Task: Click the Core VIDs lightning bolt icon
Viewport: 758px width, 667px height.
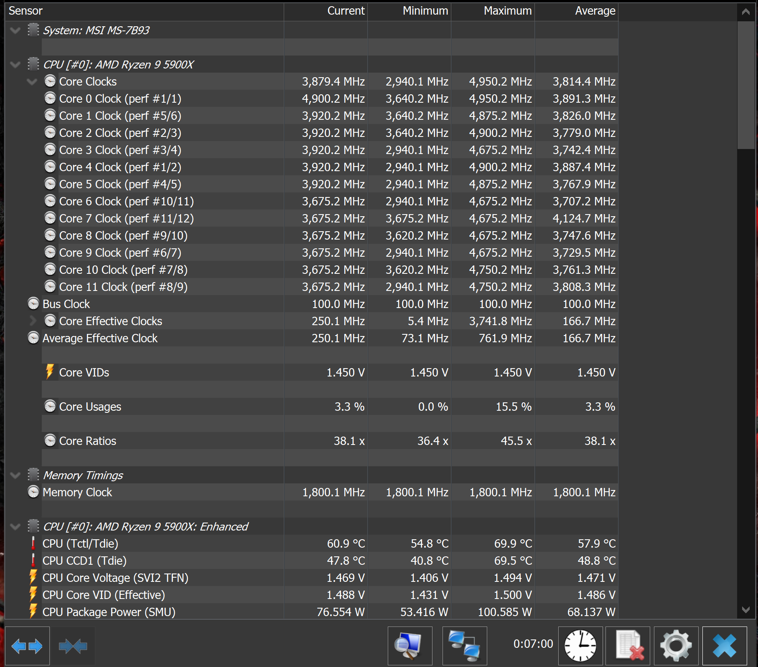Action: click(50, 372)
